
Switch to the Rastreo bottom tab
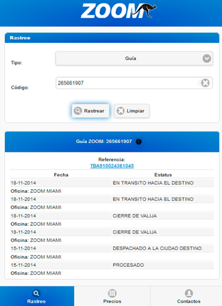pos(37,296)
